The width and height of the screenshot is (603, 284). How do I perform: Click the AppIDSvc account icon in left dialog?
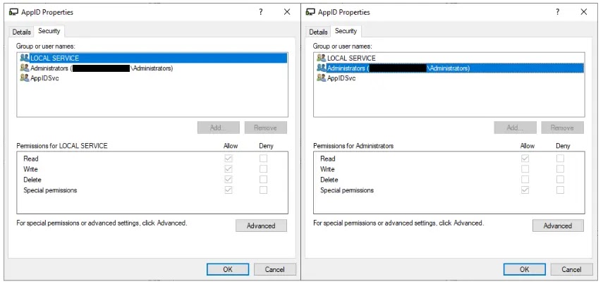point(25,78)
